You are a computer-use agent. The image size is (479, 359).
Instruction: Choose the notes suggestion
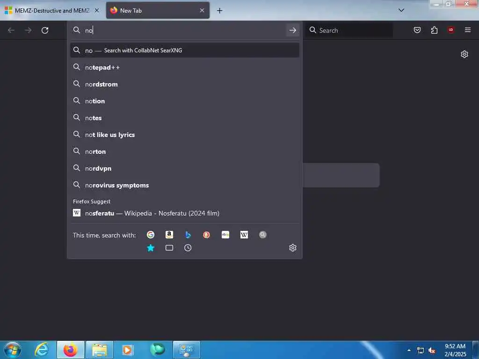[185, 118]
